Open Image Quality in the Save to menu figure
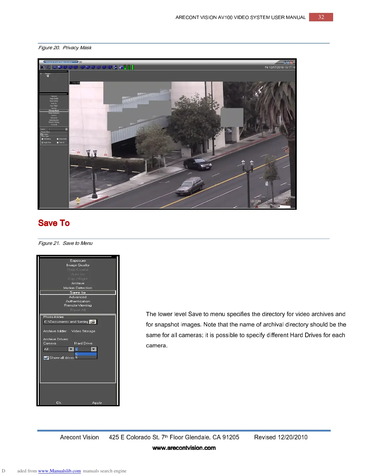The width and height of the screenshot is (368, 476). click(78, 265)
